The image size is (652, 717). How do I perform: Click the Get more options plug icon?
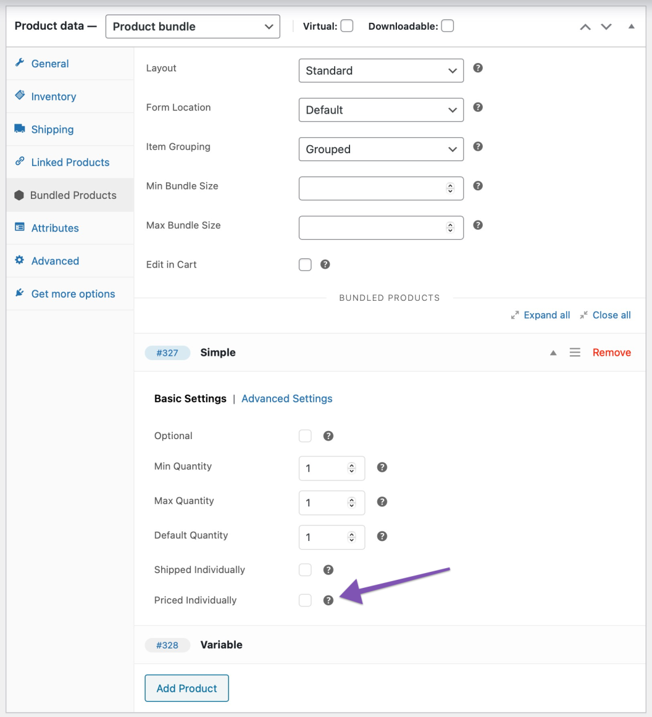20,293
